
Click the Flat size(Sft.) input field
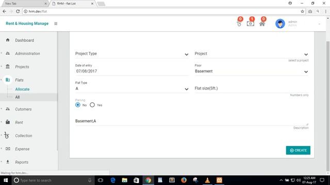pyautogui.click(x=252, y=88)
